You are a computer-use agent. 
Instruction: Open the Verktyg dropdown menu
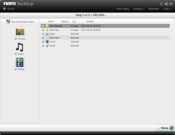(x=139, y=9)
